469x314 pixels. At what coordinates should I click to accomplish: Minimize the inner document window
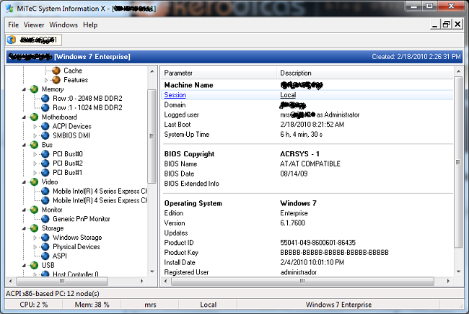[435, 24]
